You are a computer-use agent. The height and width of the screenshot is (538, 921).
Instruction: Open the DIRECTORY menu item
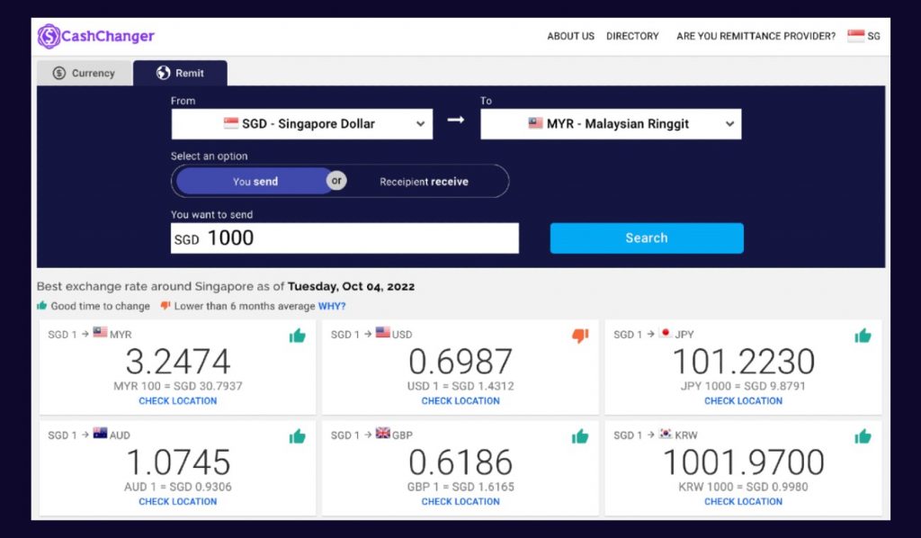point(632,36)
